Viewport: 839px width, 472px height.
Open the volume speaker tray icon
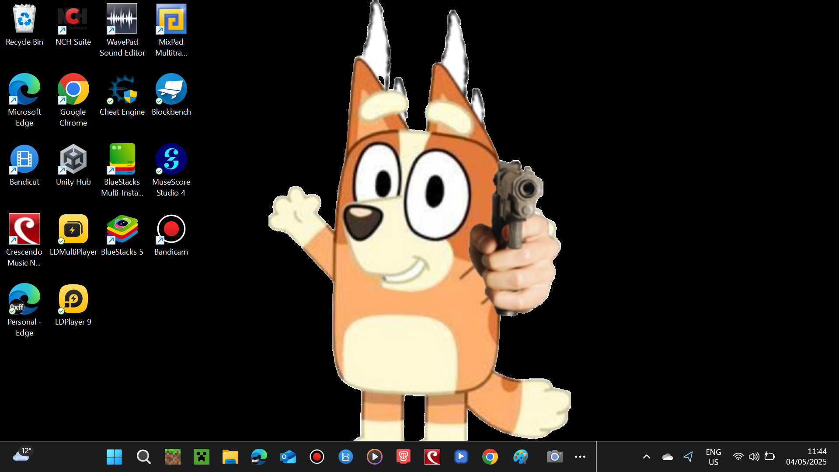click(x=754, y=457)
